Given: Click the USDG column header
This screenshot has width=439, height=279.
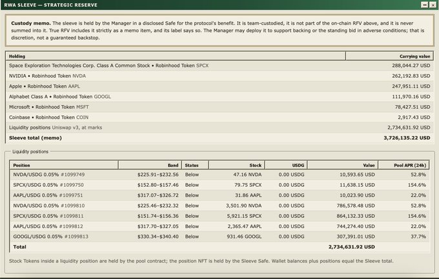Looking at the screenshot, I should [286, 165].
